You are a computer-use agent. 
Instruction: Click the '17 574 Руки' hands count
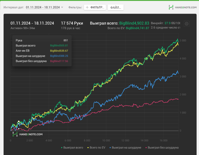(72, 23)
